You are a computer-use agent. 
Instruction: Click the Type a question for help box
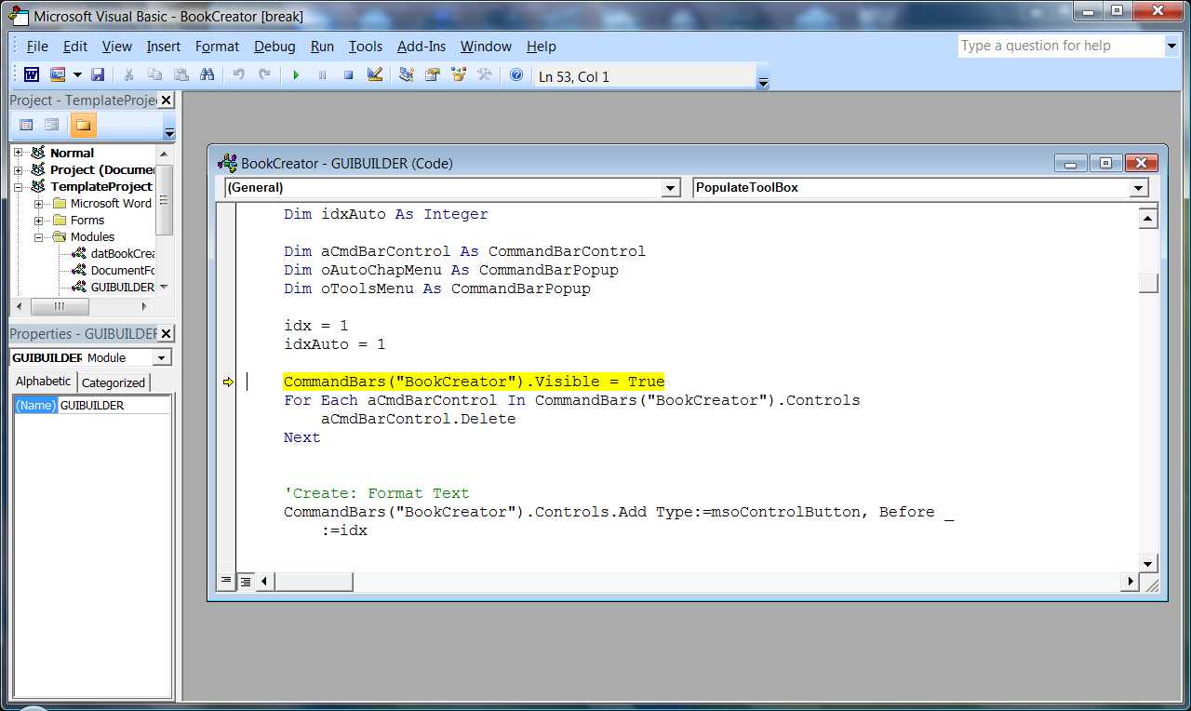[1061, 46]
